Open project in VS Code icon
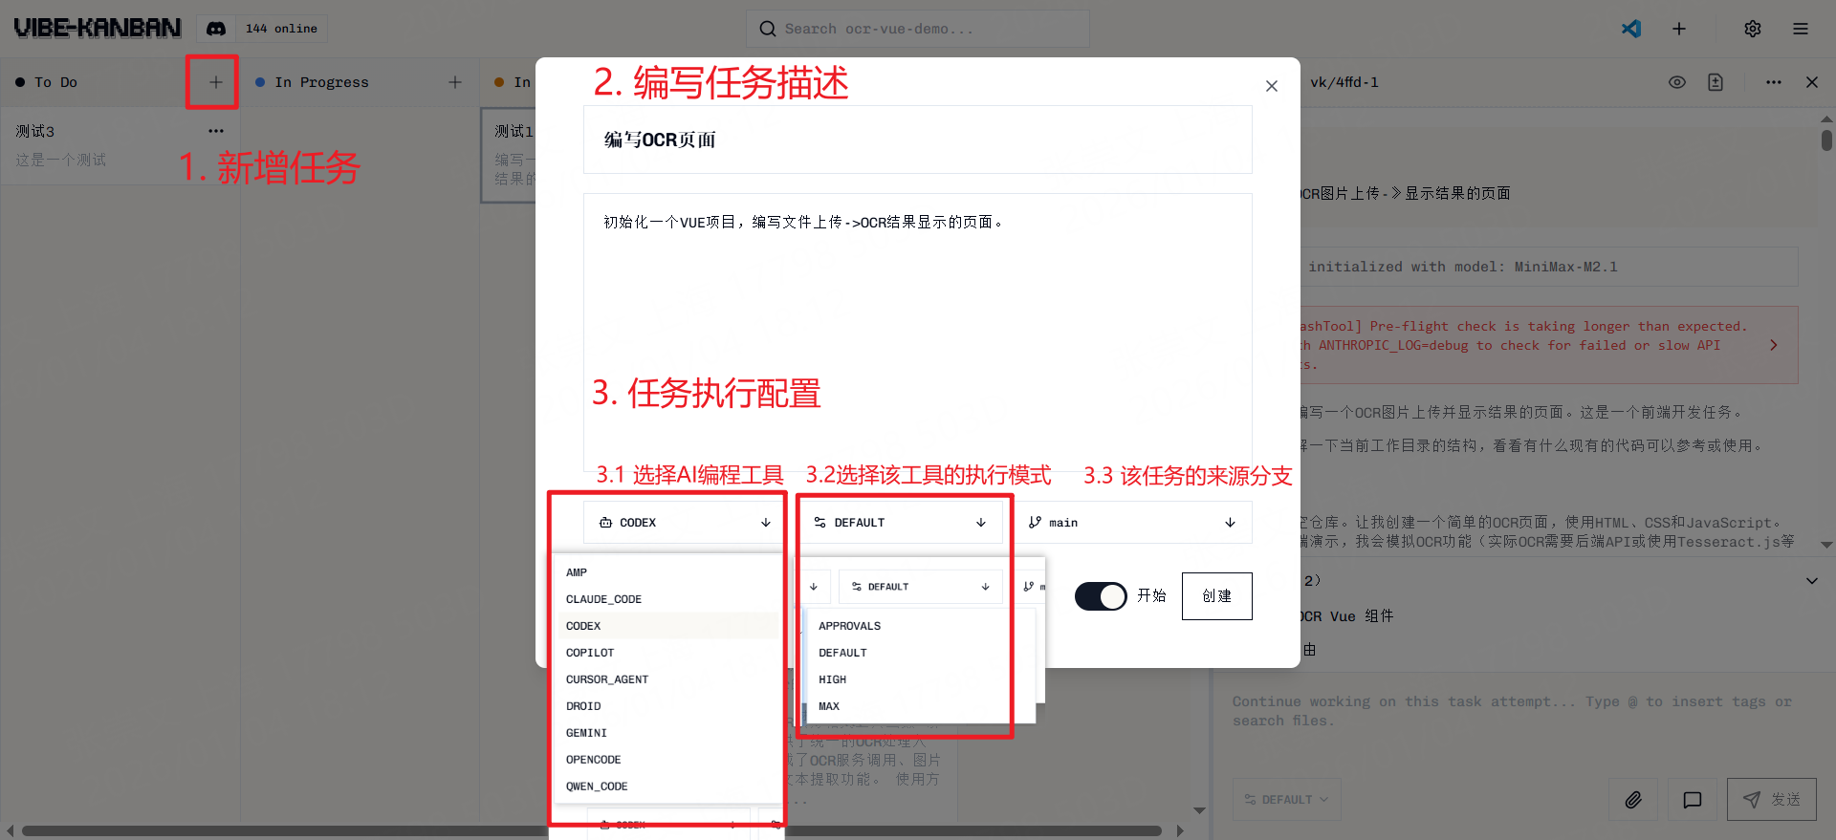The height and width of the screenshot is (840, 1836). click(x=1631, y=29)
